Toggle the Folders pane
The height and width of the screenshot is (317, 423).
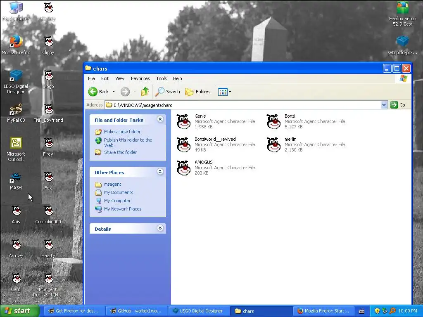[198, 92]
